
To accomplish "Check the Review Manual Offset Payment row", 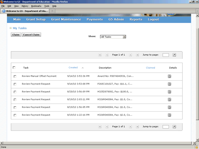I will pos(15,76).
